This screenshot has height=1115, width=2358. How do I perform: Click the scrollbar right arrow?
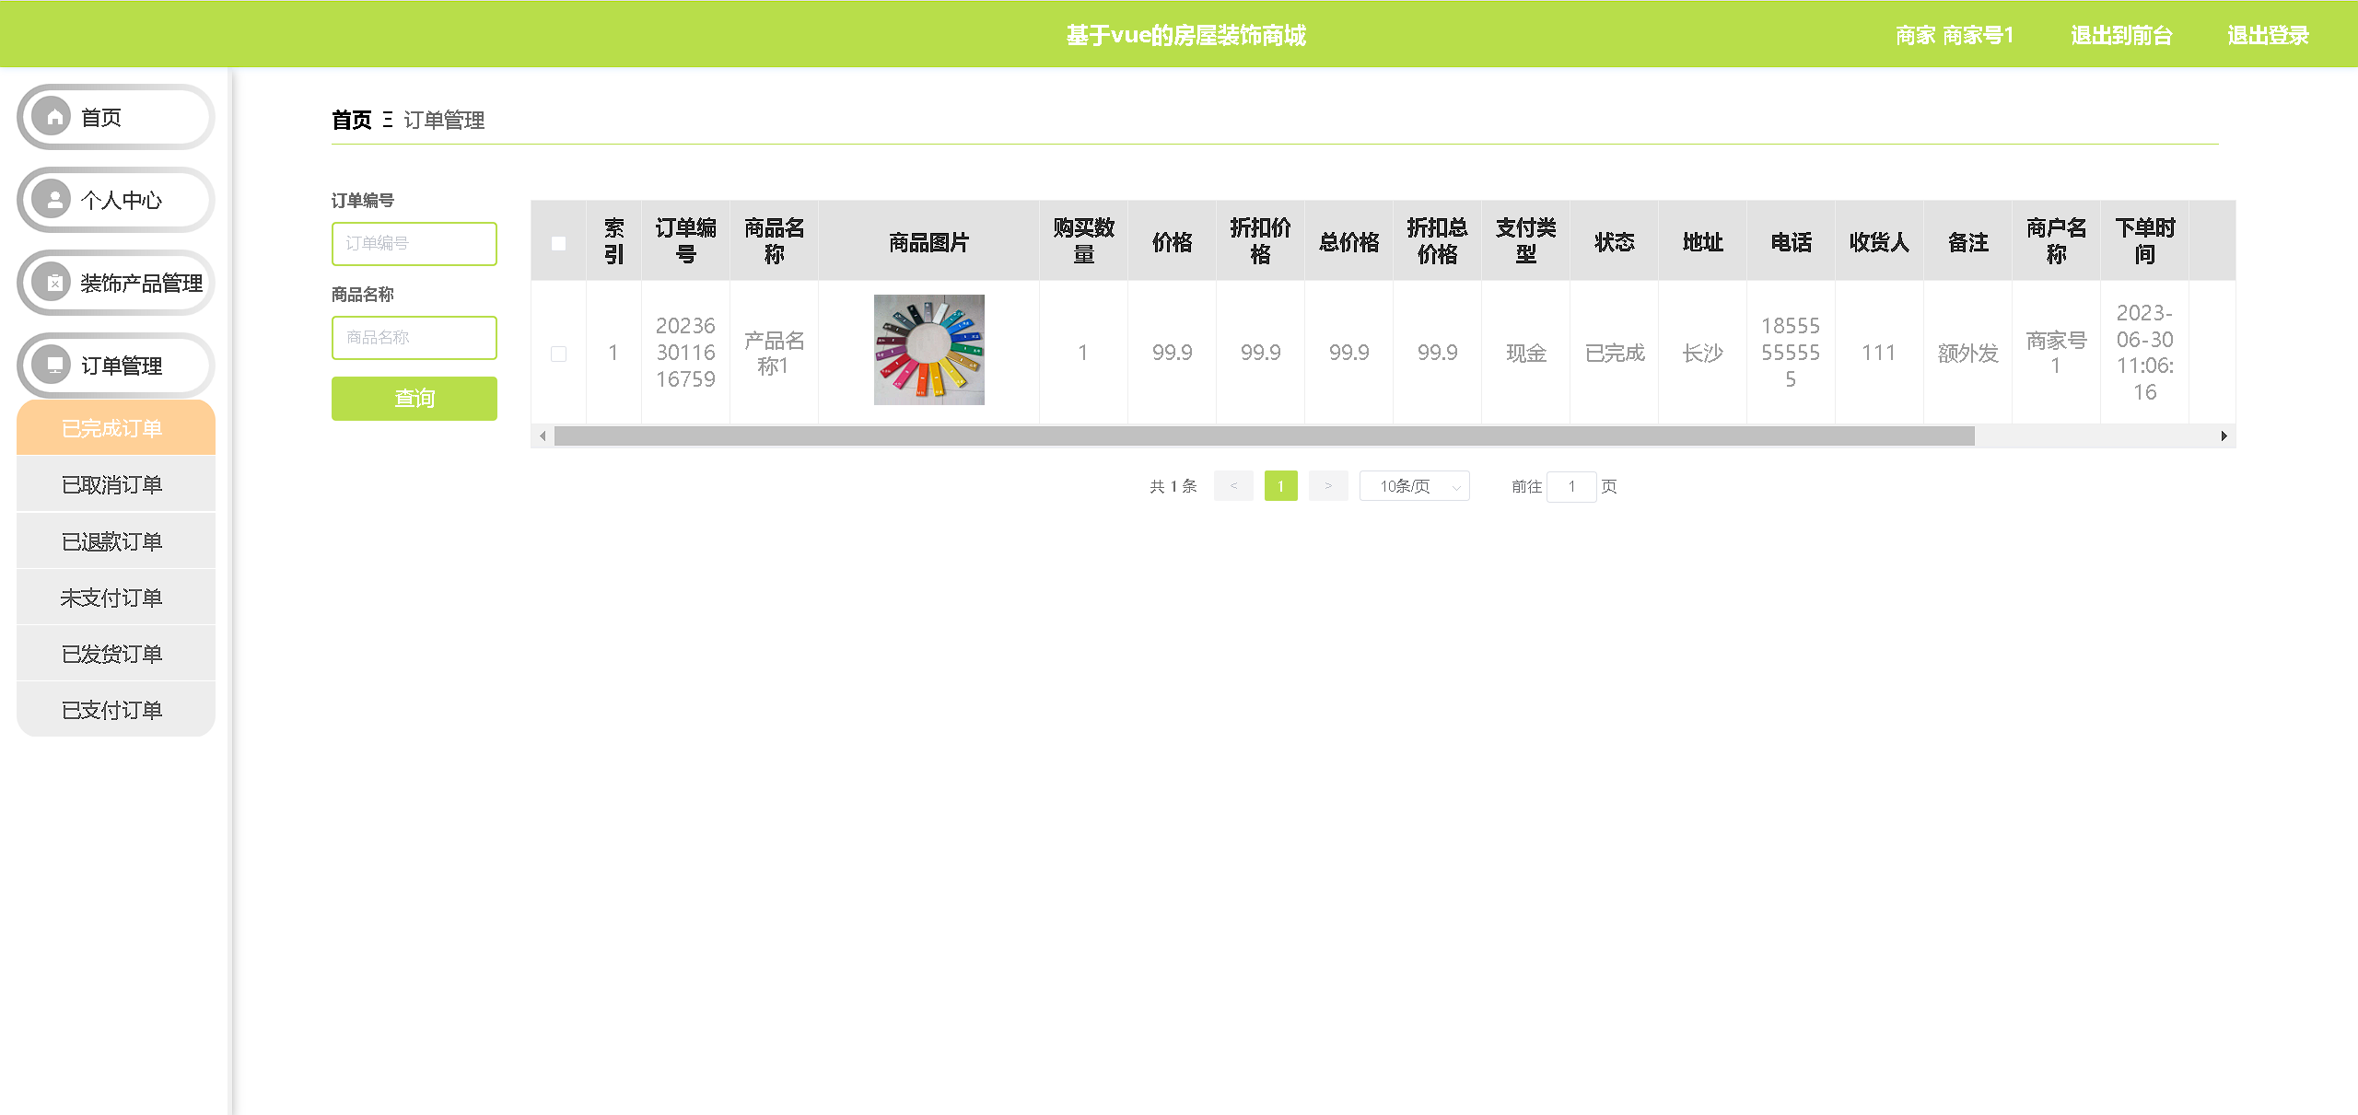pyautogui.click(x=2224, y=436)
